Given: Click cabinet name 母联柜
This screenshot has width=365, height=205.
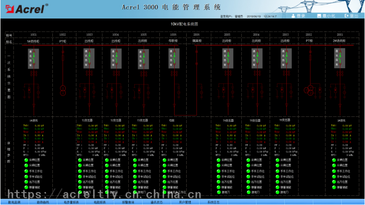Looking at the screenshot, I should pyautogui.click(x=173, y=41).
